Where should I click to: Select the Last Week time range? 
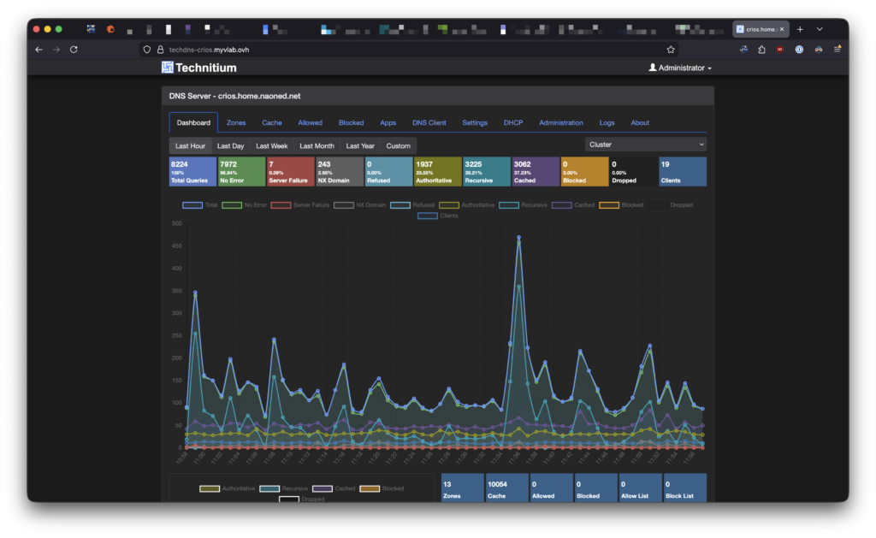coord(272,145)
